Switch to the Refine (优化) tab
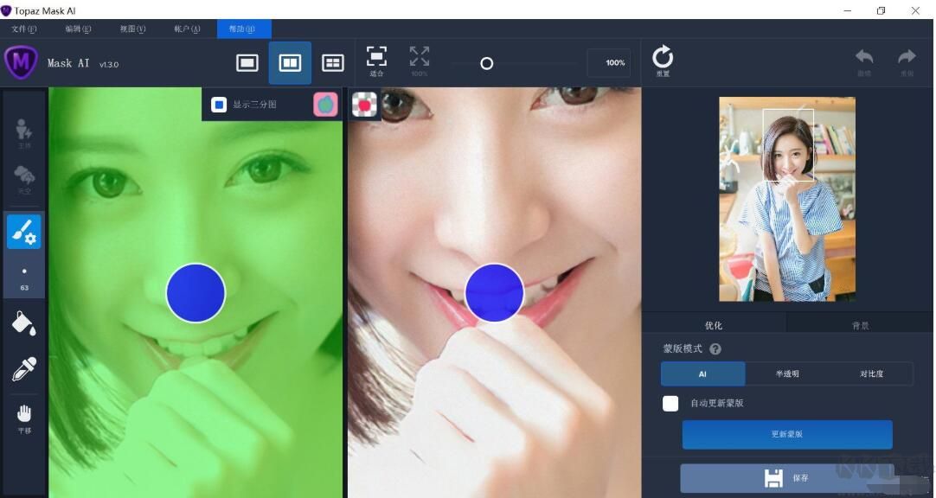This screenshot has height=498, width=936. [x=714, y=325]
